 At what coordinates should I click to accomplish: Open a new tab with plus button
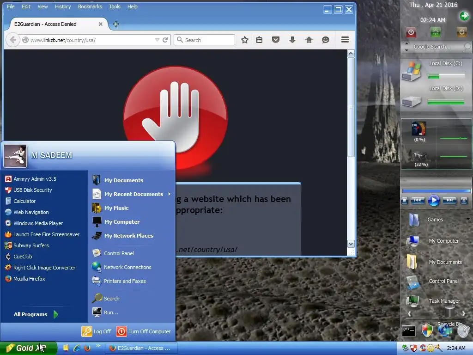point(116,24)
